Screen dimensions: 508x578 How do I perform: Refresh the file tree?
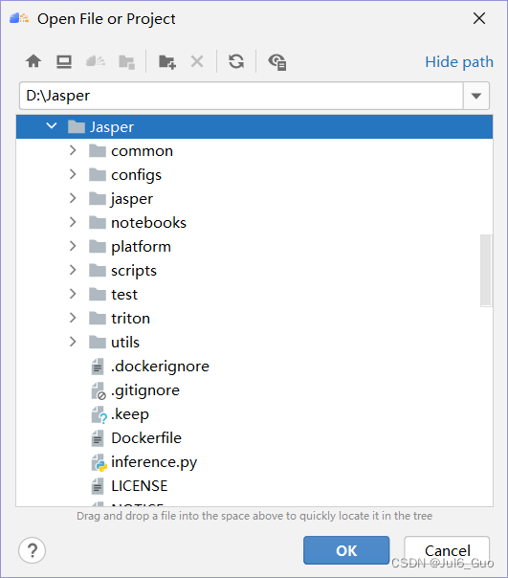(236, 61)
